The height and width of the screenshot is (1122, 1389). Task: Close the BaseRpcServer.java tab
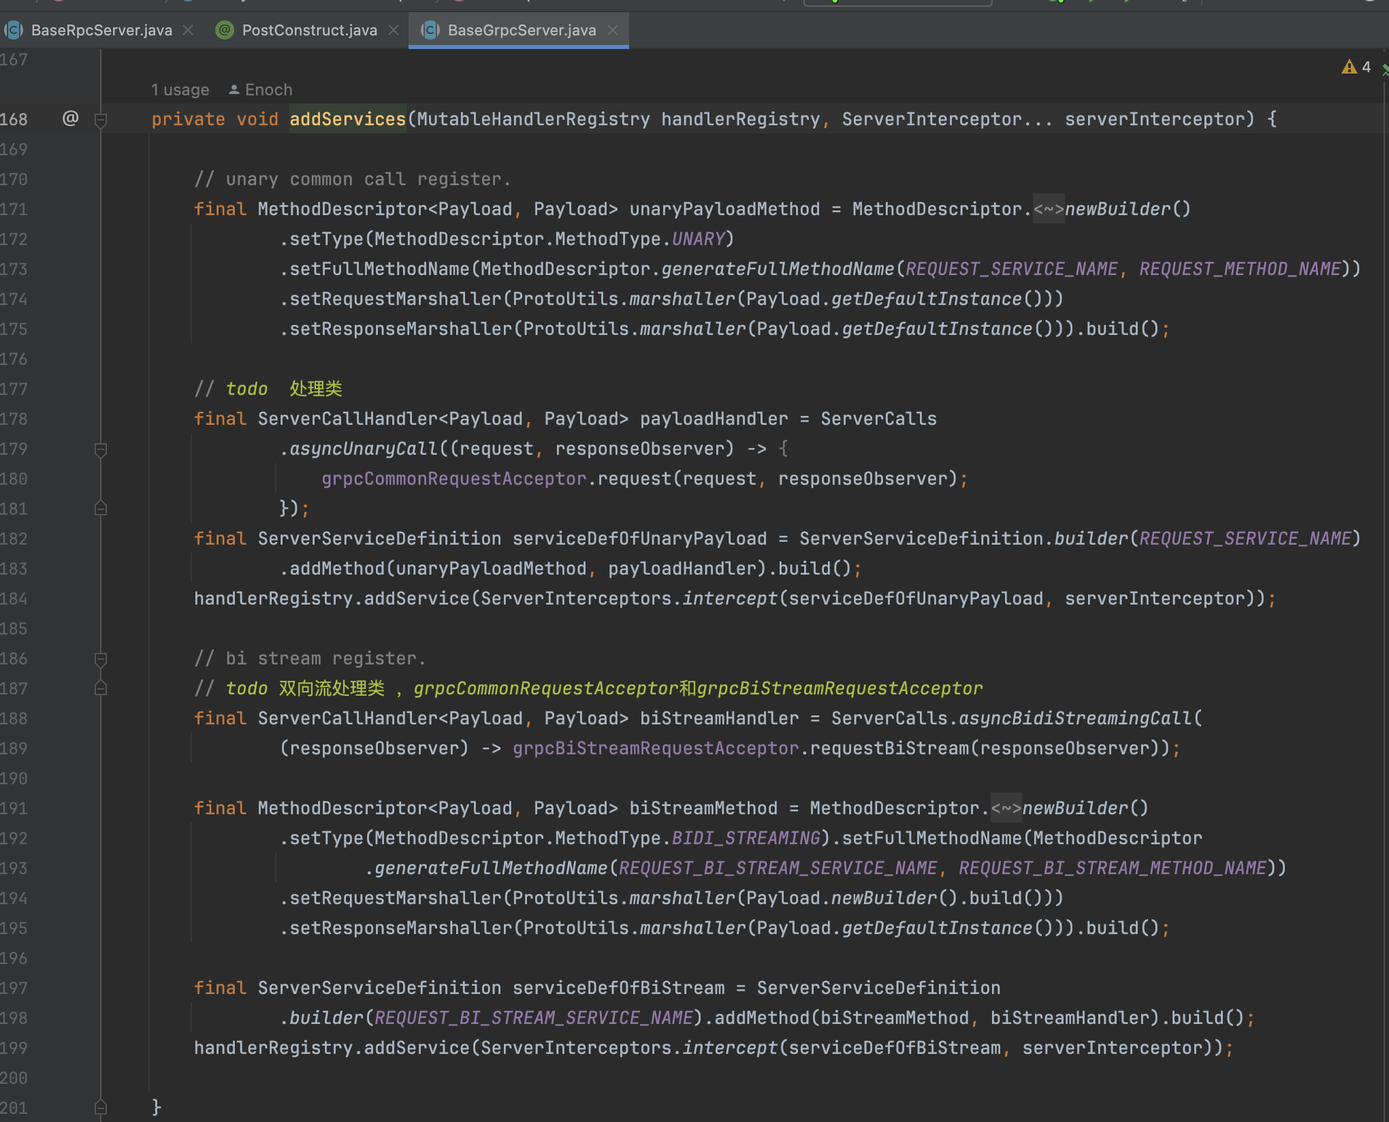(x=189, y=30)
